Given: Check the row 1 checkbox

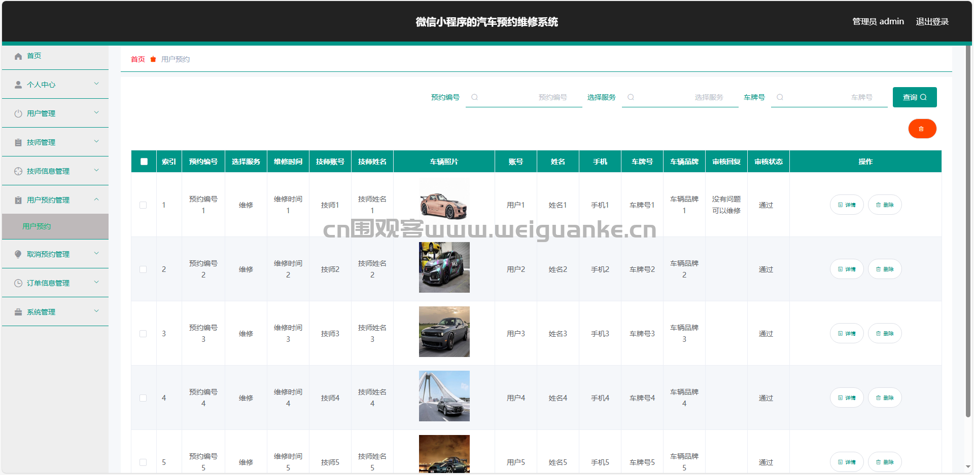Looking at the screenshot, I should click(143, 205).
